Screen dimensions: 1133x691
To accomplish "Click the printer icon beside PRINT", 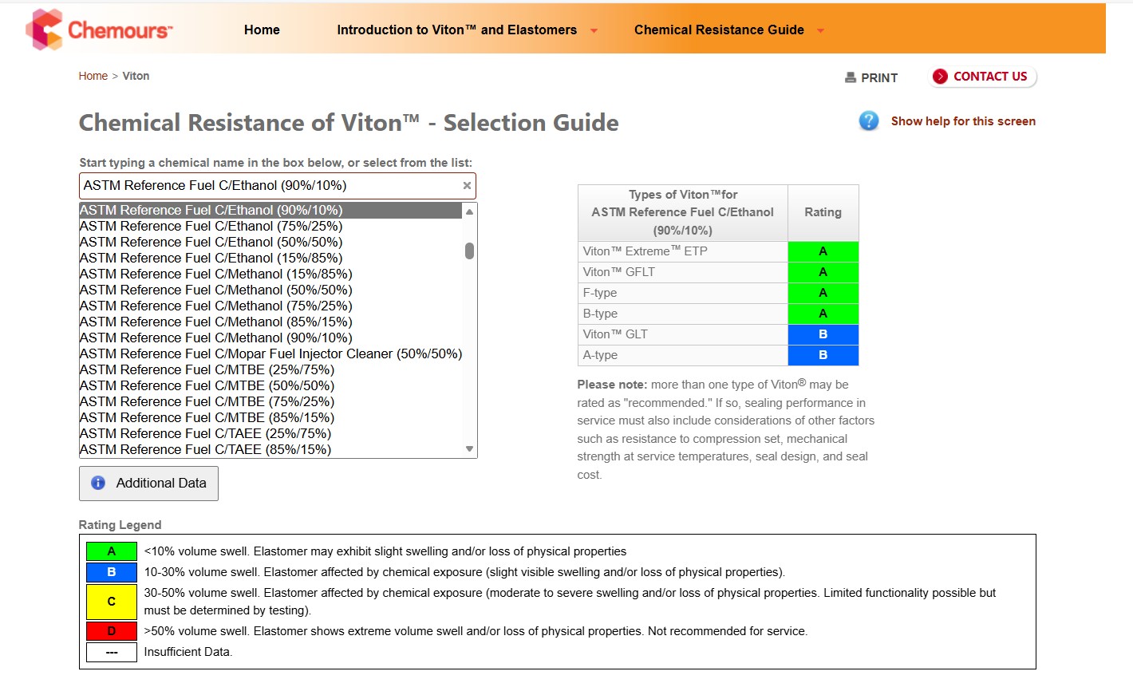I will coord(851,77).
